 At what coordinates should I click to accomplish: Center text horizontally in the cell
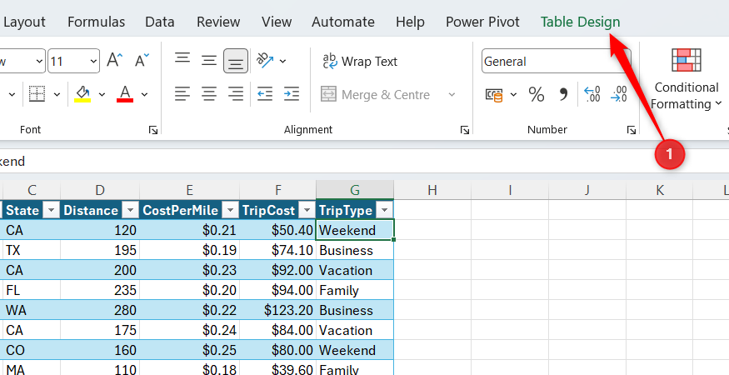209,94
